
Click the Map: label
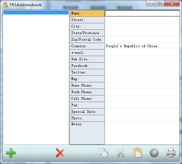[x=87, y=79]
